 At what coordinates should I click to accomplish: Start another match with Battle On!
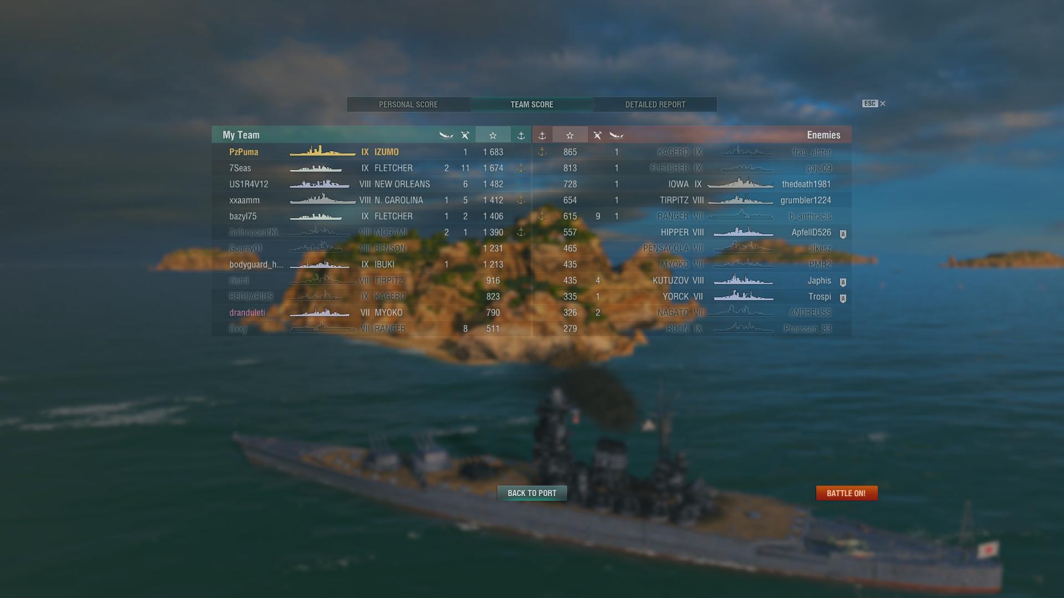[846, 493]
